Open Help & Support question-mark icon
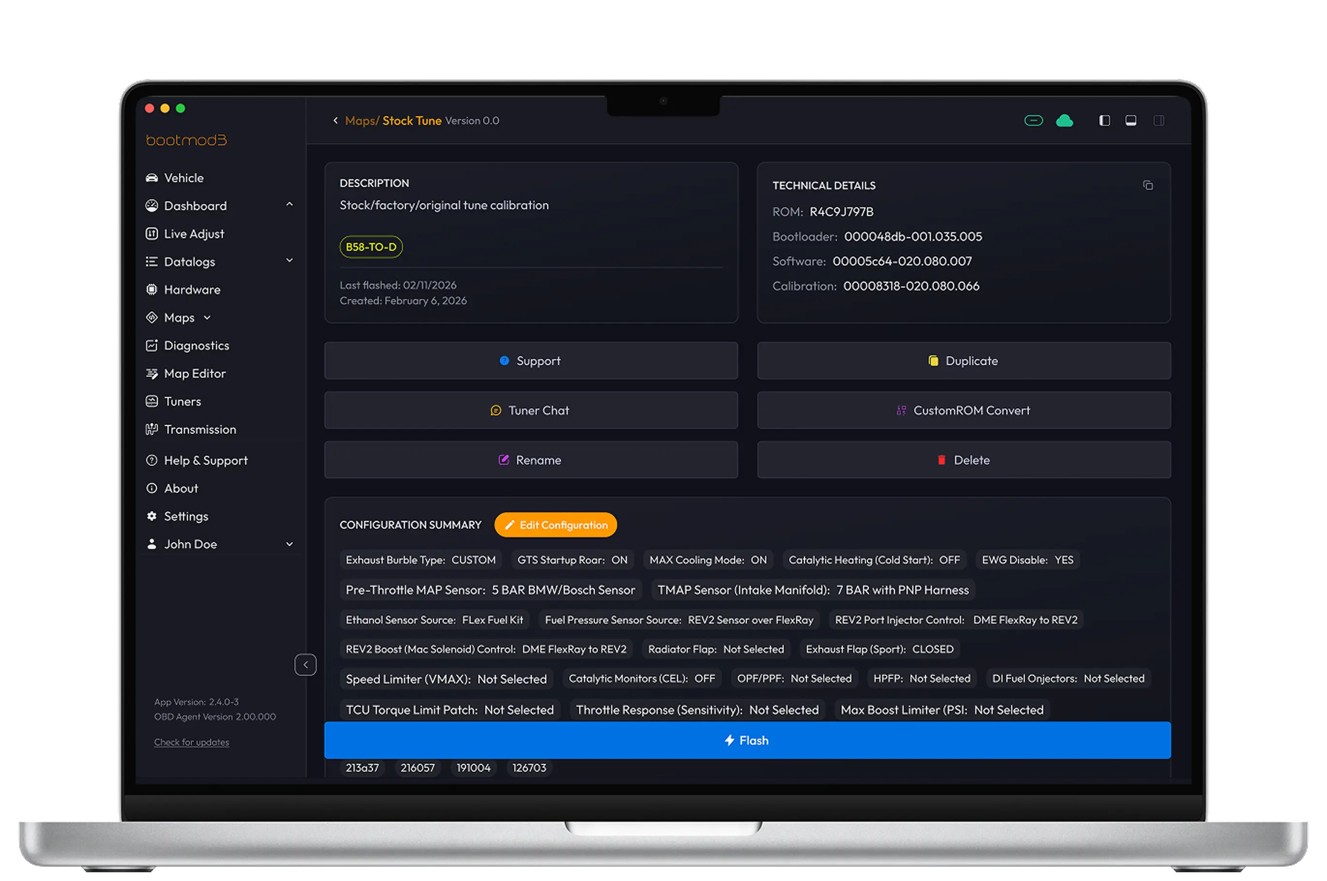Viewport: 1327px width, 881px height. [x=152, y=461]
